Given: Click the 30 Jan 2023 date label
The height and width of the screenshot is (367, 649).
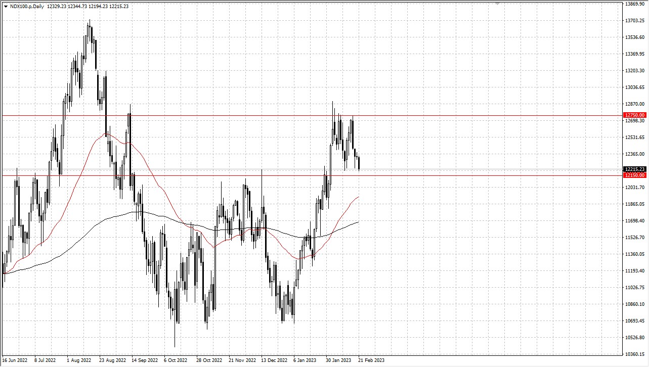Looking at the screenshot, I should point(338,360).
